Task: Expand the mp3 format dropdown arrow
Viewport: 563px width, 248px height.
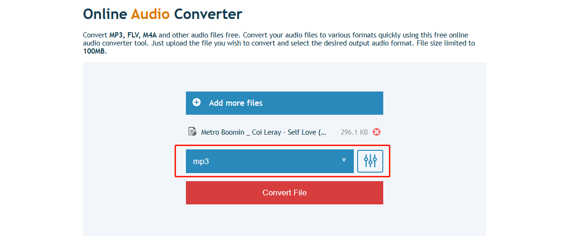Action: click(x=344, y=160)
